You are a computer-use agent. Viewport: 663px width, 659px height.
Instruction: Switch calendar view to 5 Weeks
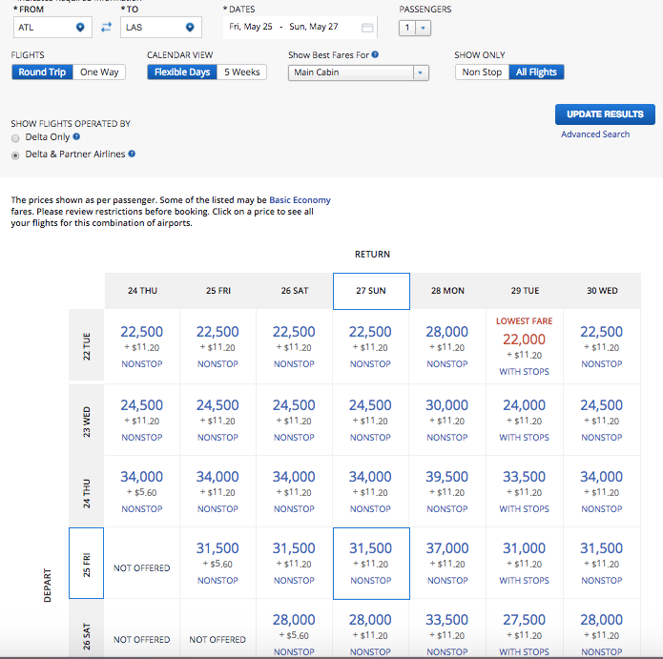241,72
